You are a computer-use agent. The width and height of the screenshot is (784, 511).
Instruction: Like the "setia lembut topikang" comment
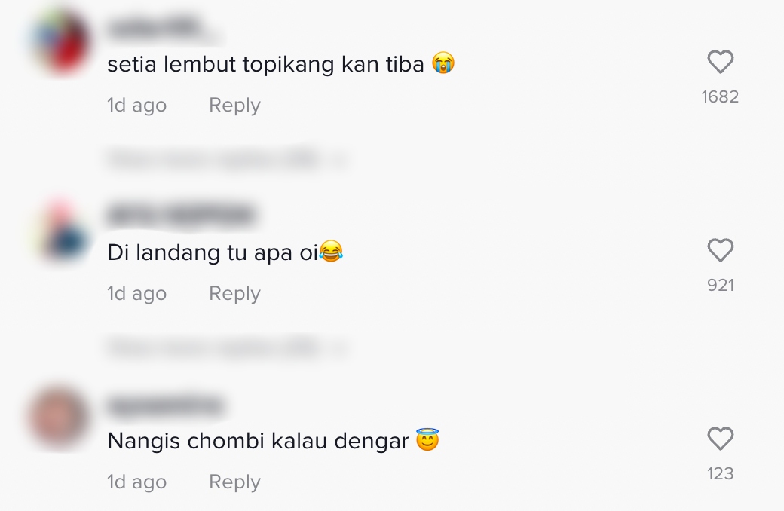coord(720,62)
